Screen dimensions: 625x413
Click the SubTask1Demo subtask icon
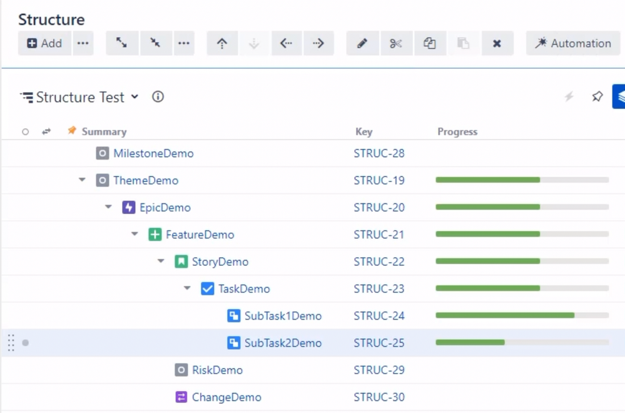(x=234, y=316)
